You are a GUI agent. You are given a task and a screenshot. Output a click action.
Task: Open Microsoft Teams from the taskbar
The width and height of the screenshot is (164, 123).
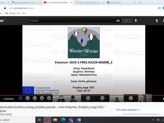(x=71, y=120)
